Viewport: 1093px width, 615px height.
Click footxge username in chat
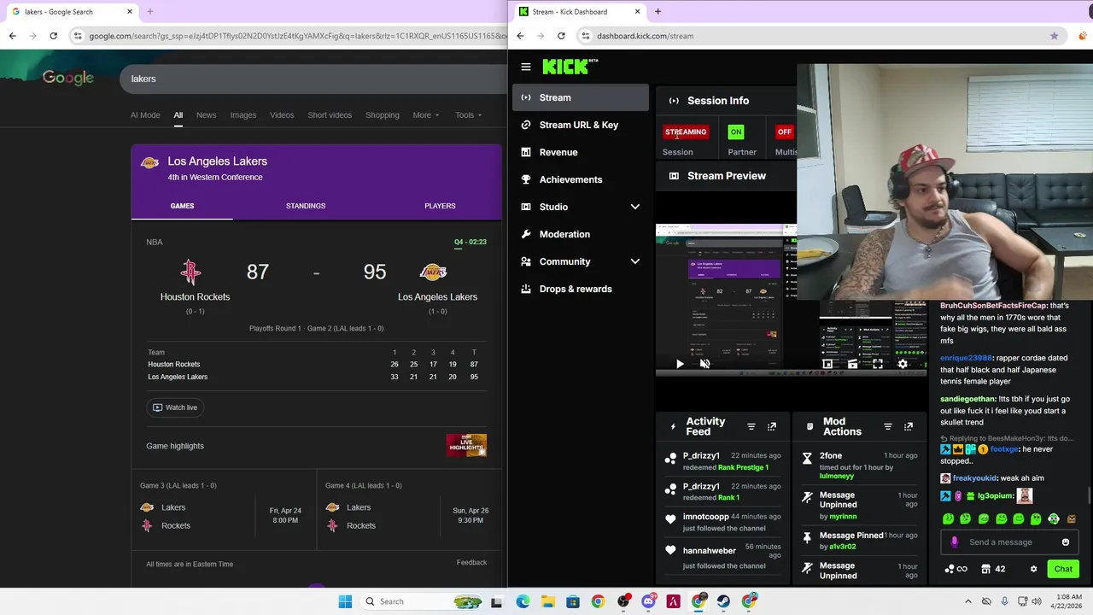click(1004, 449)
